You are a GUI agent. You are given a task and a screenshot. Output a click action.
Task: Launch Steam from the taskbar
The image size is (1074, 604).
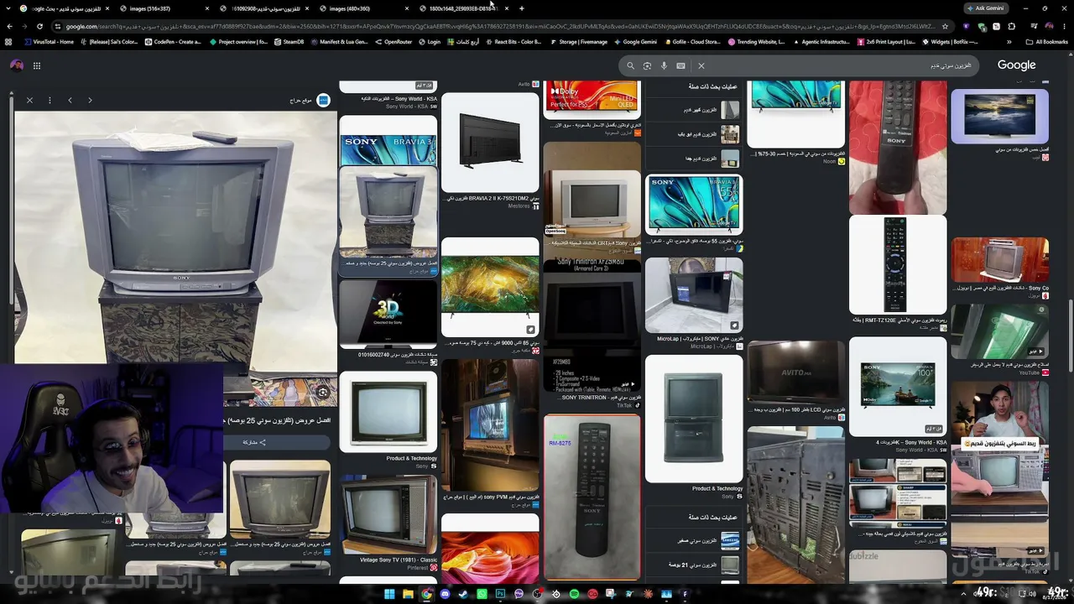[463, 594]
